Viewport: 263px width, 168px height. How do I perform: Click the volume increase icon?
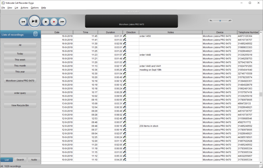pyautogui.click(x=230, y=21)
